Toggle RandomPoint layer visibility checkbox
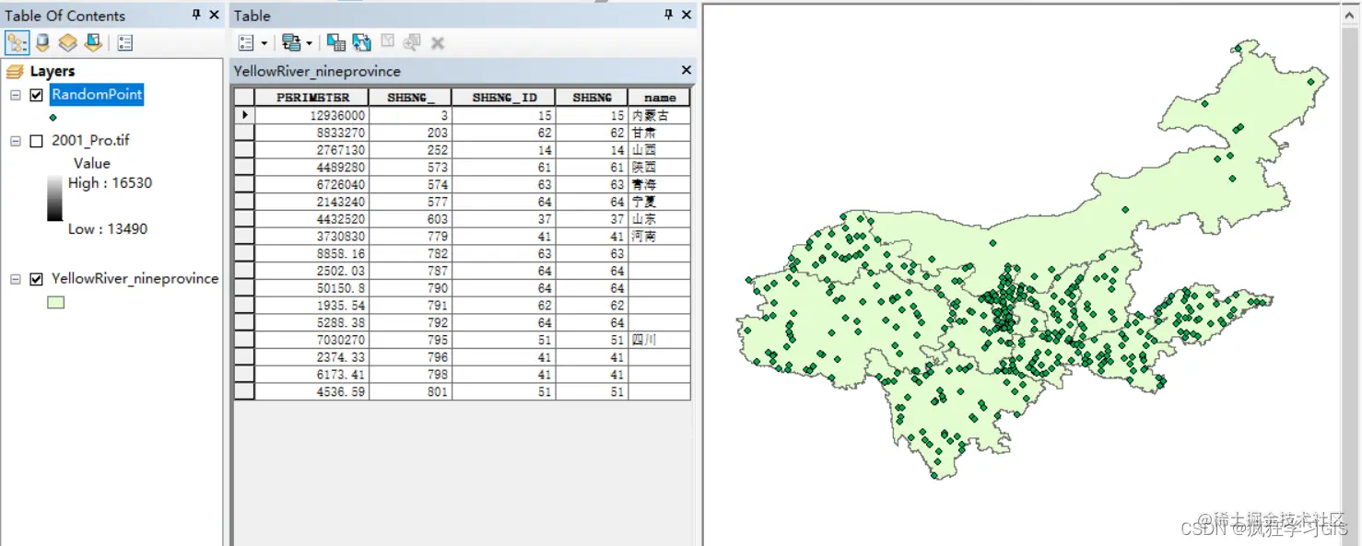The image size is (1362, 546). (37, 95)
